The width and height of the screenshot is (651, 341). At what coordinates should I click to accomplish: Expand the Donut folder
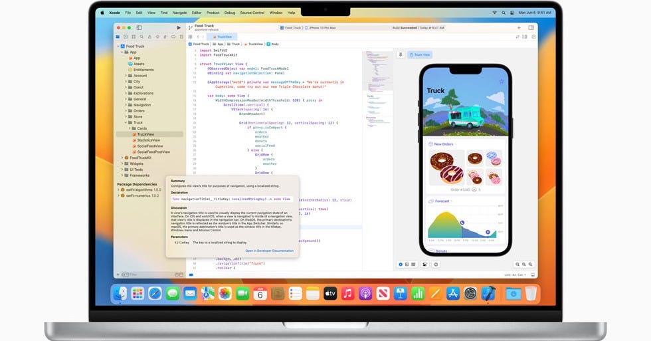(126, 87)
